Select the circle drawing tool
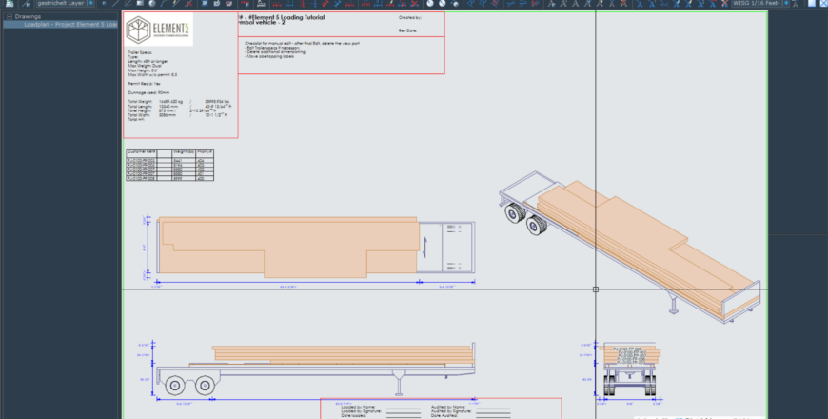Image resolution: width=828 pixels, height=419 pixels. coord(152,3)
